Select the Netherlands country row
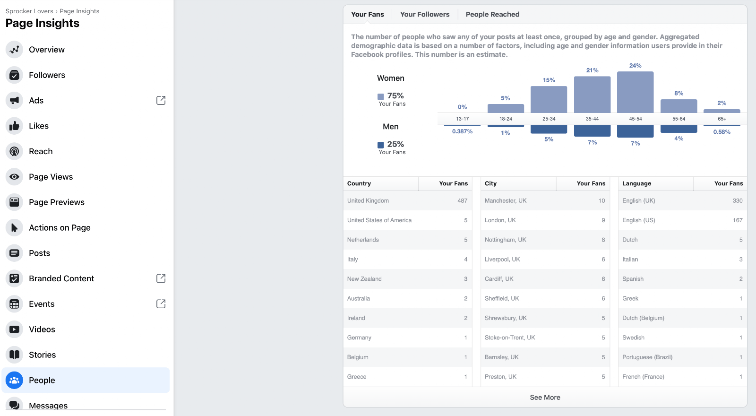756x416 pixels. click(x=407, y=240)
